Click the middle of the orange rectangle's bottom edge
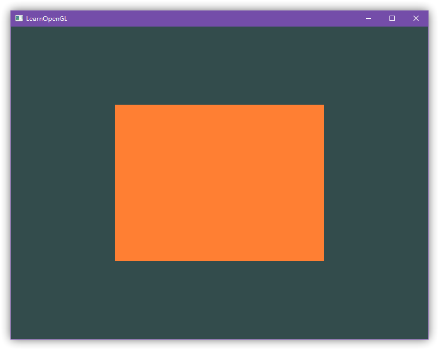 click(219, 259)
